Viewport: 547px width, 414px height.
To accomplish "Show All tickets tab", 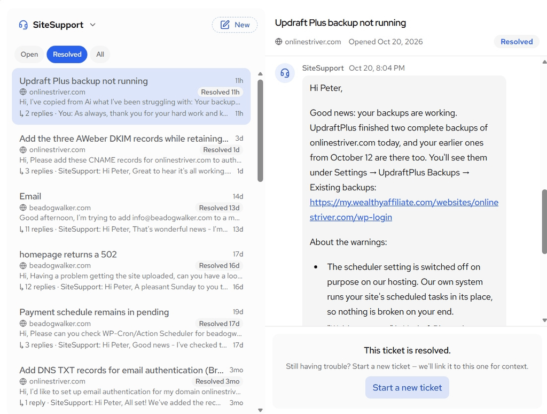I will point(100,55).
